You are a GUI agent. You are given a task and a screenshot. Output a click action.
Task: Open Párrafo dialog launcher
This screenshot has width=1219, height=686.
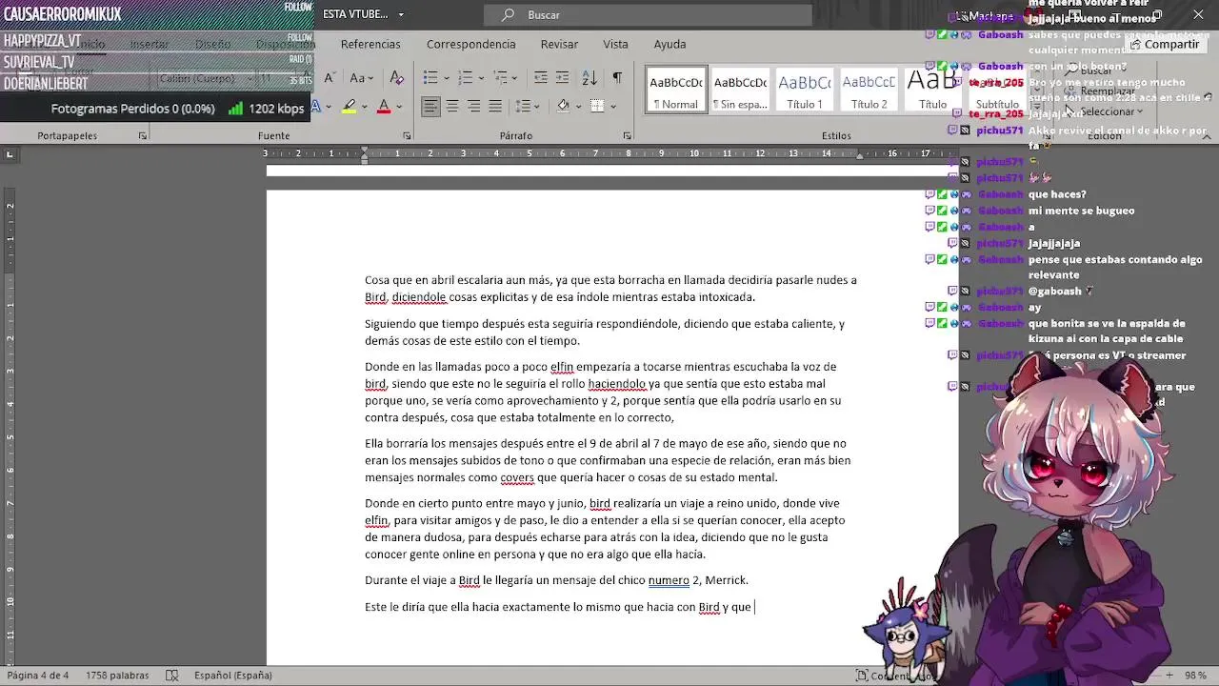coord(627,136)
